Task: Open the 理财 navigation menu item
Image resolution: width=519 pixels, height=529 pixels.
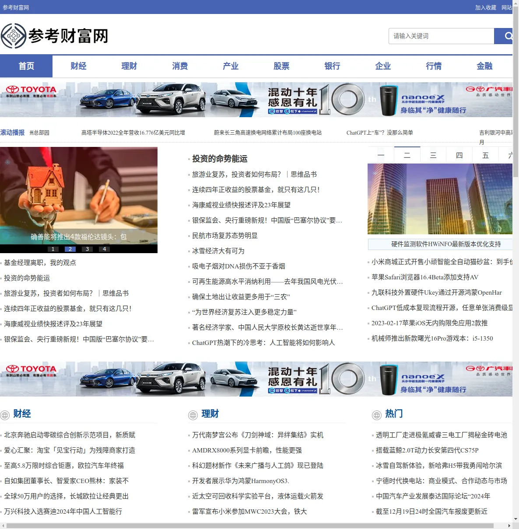Action: tap(129, 66)
